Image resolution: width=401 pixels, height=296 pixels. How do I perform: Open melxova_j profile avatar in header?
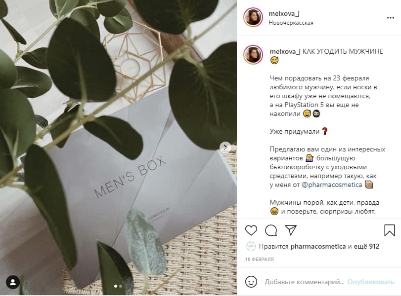pyautogui.click(x=253, y=17)
